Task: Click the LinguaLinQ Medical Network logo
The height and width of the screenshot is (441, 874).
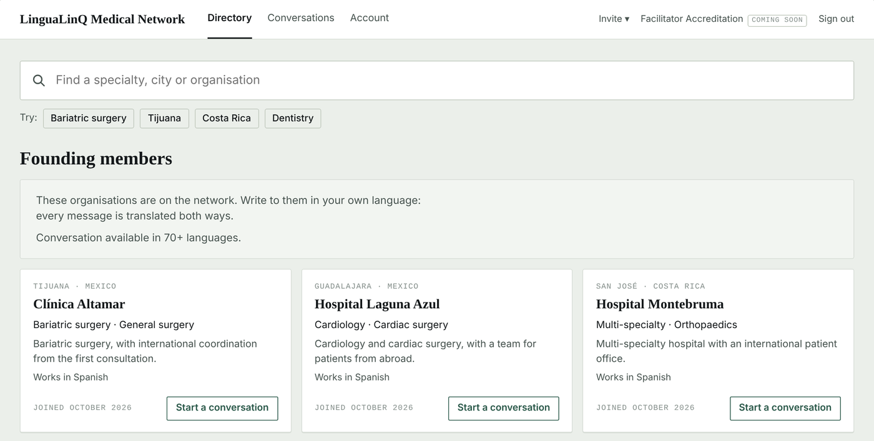Action: pos(102,19)
